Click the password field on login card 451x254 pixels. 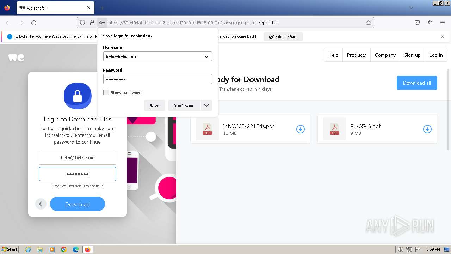click(x=78, y=174)
